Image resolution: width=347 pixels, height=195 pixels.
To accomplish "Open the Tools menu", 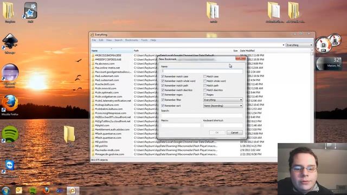I will point(144,40).
